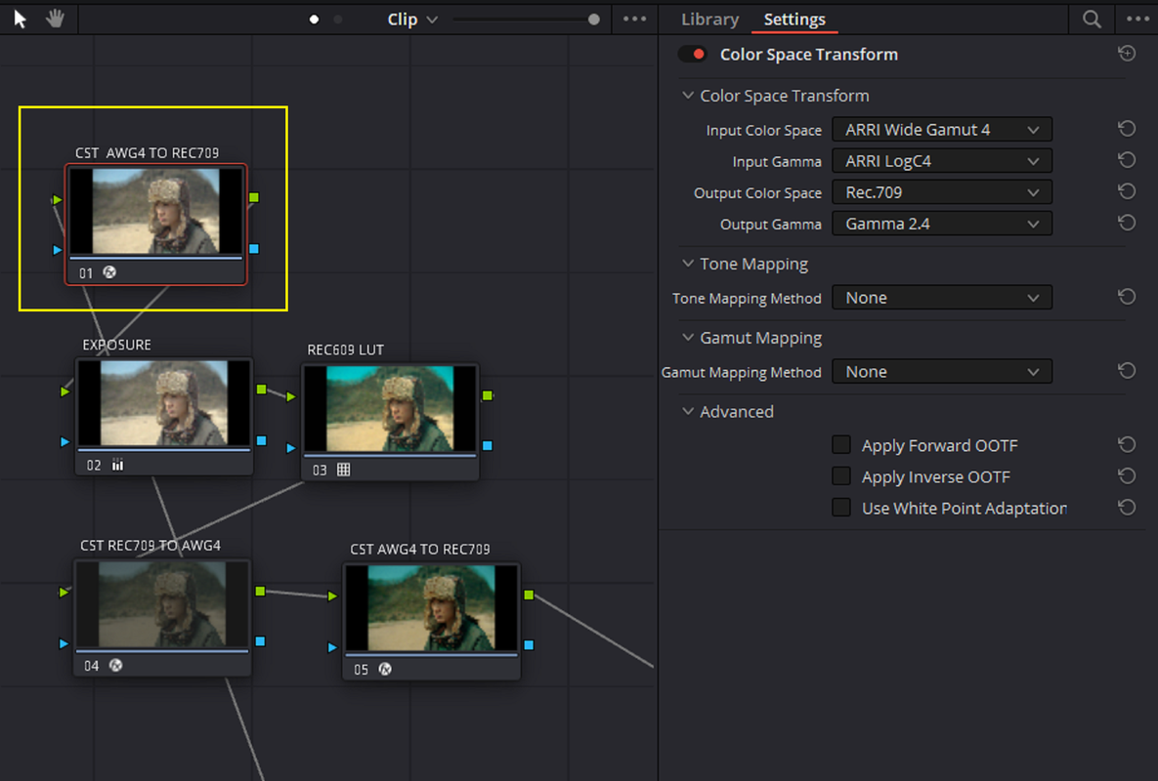Select the CST REC709 TO AWG4 node thumbnail
Image resolution: width=1158 pixels, height=781 pixels.
(162, 604)
